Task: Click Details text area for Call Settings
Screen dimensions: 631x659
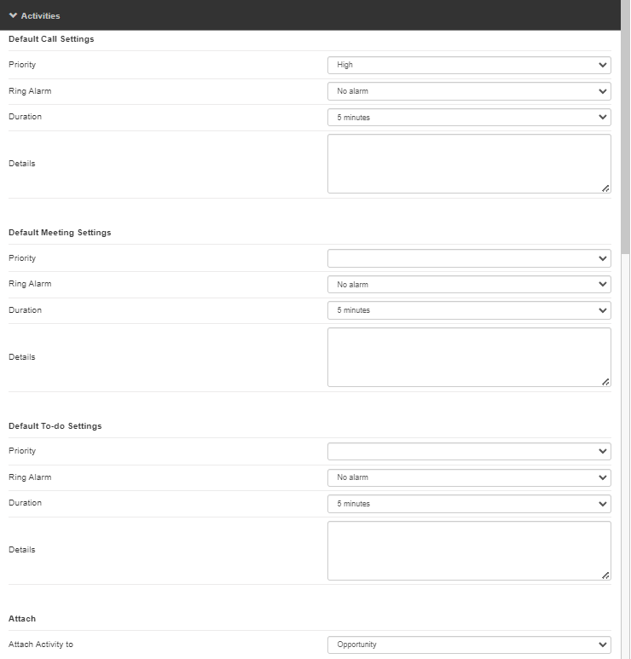Action: pos(468,164)
